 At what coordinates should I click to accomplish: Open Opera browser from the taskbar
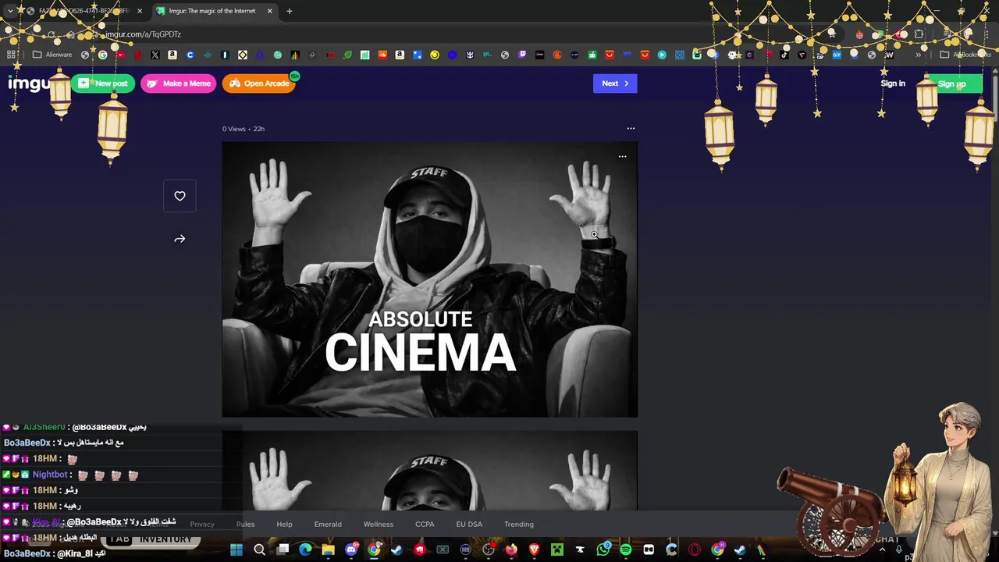(x=695, y=550)
